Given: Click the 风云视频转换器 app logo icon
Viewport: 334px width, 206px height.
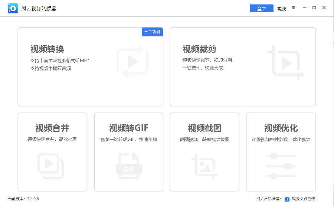Looking at the screenshot, I should point(13,8).
